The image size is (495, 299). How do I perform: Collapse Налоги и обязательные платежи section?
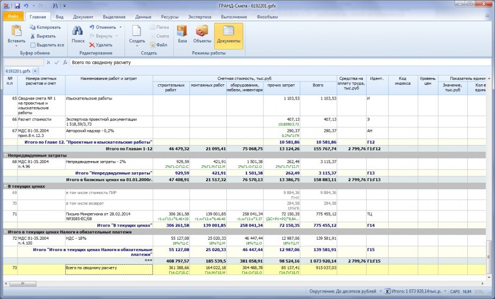pyautogui.click(x=4, y=232)
